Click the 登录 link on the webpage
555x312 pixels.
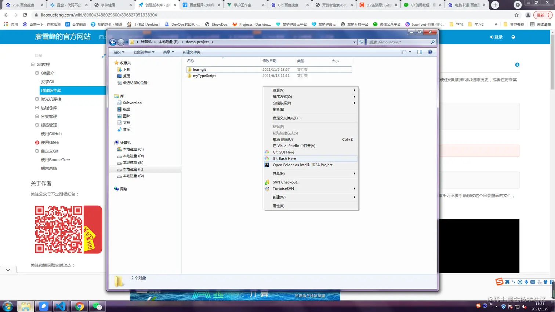[496, 37]
